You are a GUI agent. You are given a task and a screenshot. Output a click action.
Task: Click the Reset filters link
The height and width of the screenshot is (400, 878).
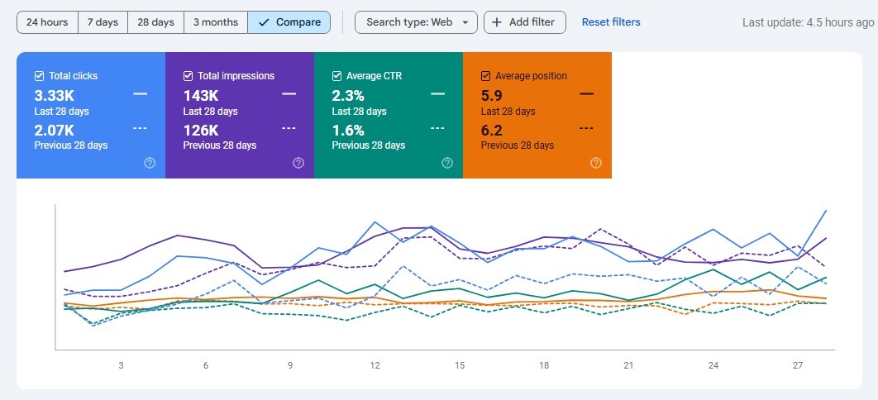coord(611,22)
